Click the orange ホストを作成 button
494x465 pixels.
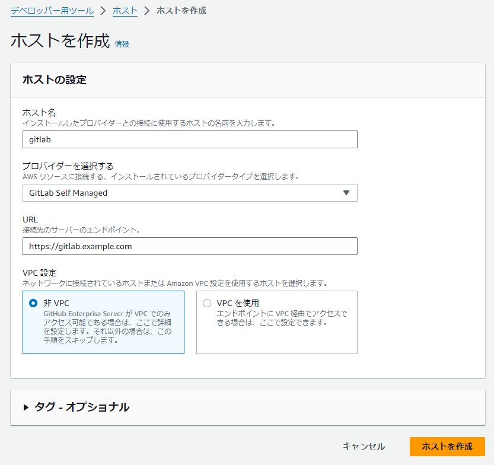click(447, 447)
